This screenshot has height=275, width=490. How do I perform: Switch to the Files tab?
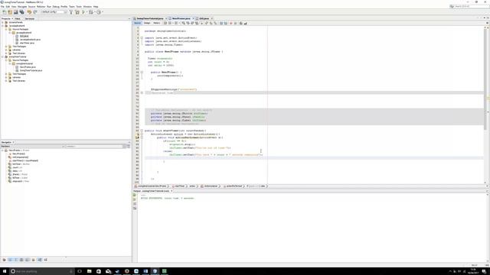18,18
